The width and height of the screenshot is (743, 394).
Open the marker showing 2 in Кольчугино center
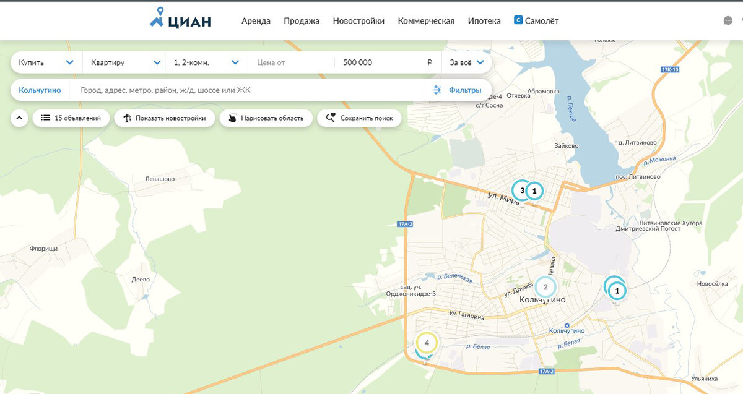545,287
